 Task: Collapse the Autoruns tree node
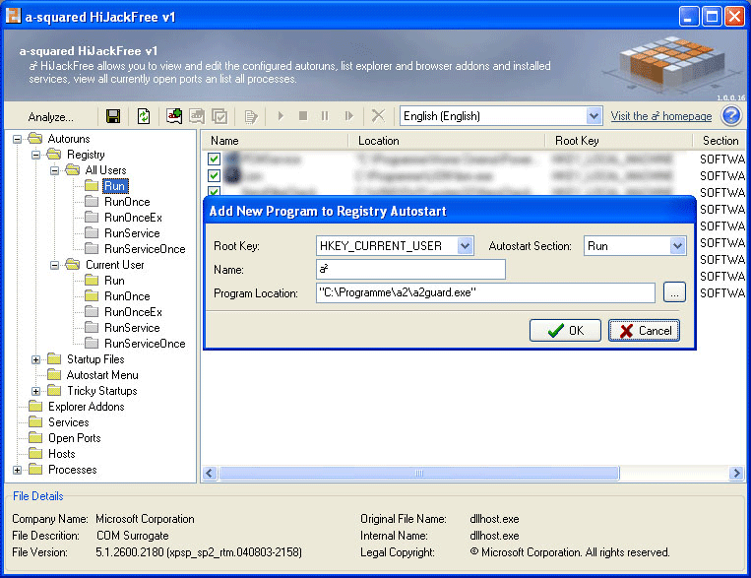click(x=18, y=139)
